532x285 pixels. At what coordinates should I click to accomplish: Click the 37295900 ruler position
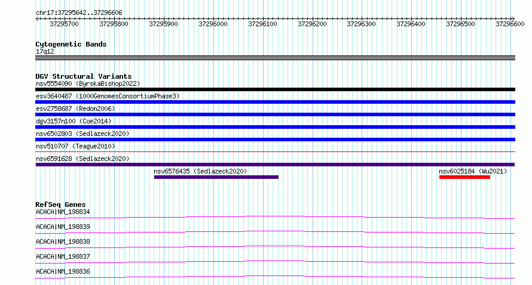pyautogui.click(x=163, y=24)
